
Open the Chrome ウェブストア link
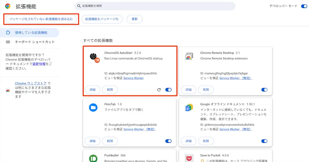coord(31,83)
